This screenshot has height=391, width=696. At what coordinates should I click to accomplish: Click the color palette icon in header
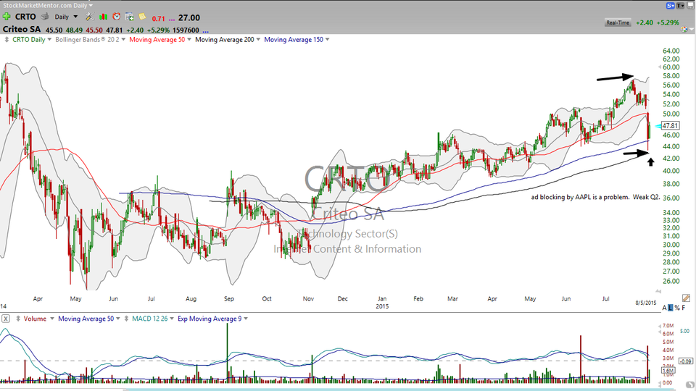click(684, 30)
